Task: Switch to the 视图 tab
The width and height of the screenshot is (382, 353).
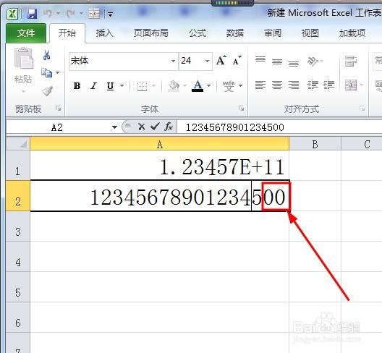Action: coord(310,33)
